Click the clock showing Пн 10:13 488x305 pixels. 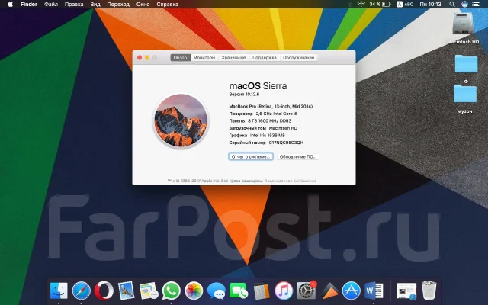pyautogui.click(x=430, y=4)
